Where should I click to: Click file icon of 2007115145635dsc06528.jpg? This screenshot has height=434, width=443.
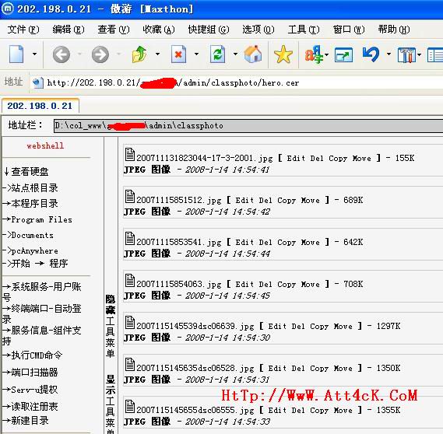(x=130, y=364)
